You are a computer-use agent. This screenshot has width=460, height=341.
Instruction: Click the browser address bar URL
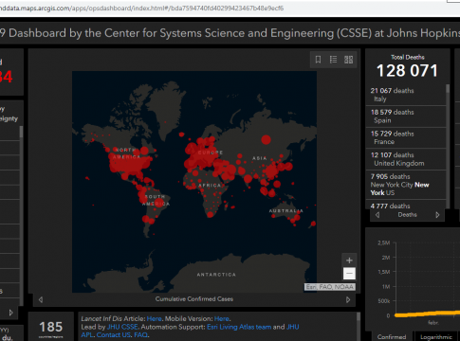[x=141, y=9]
